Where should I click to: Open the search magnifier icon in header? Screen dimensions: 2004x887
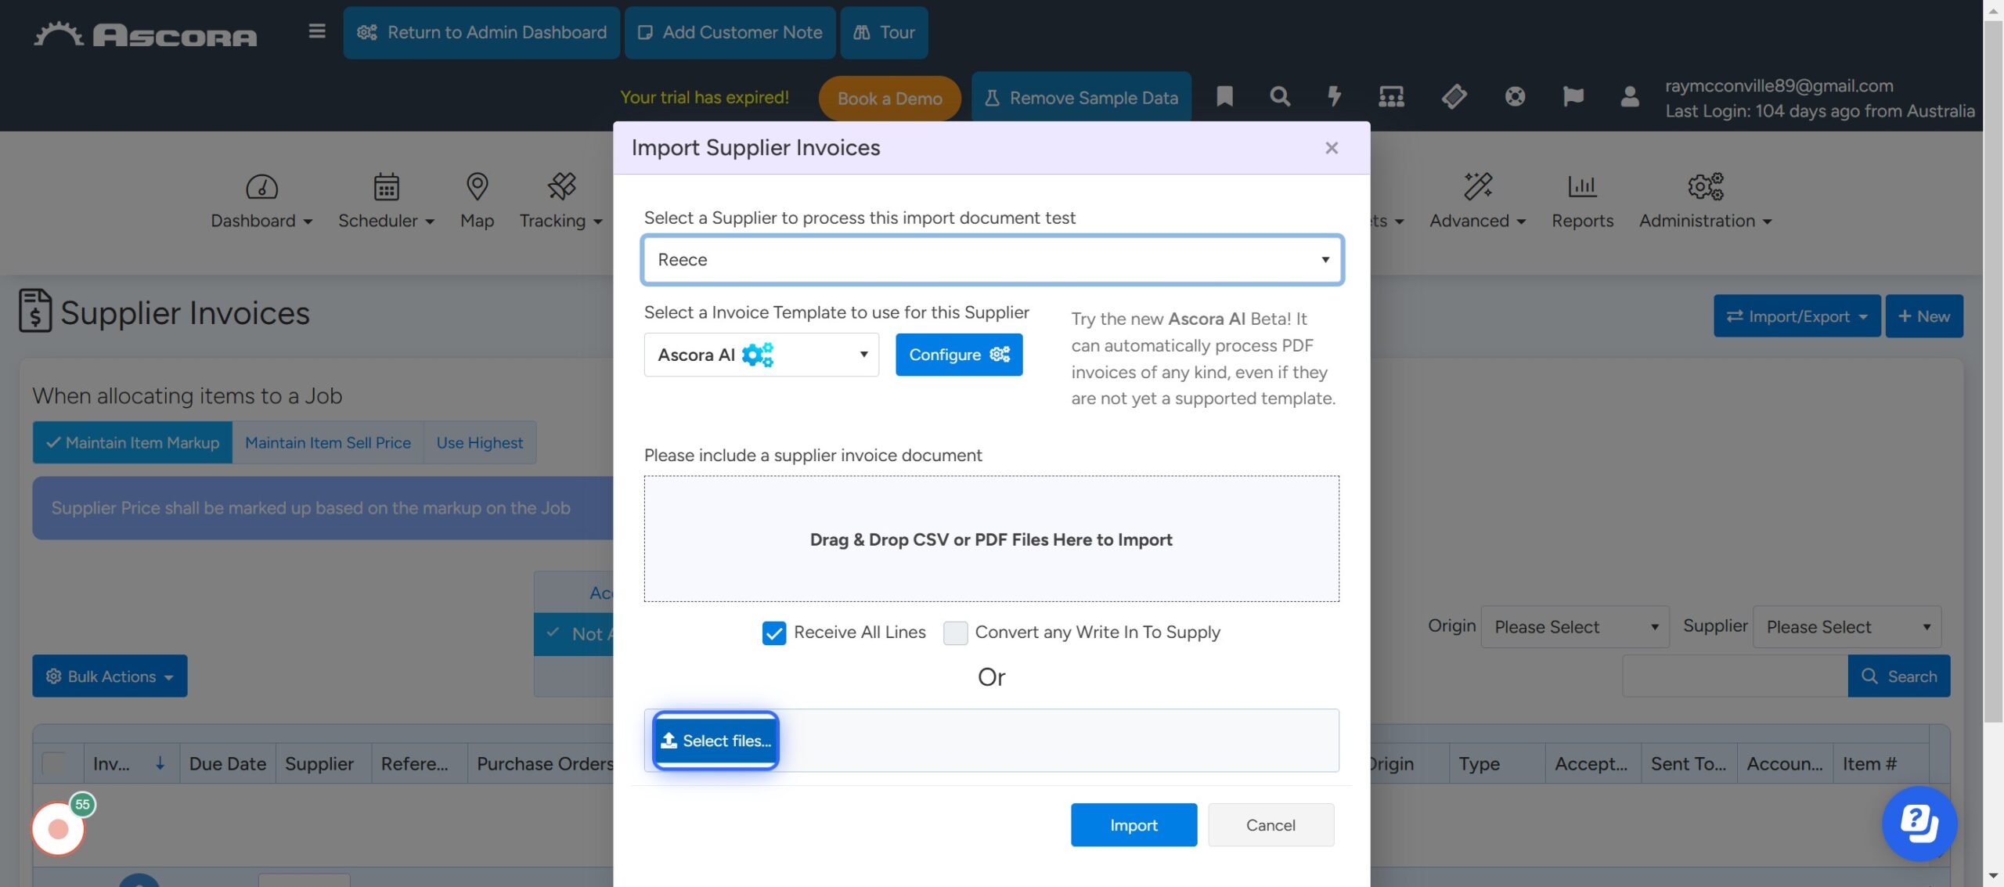1280,96
